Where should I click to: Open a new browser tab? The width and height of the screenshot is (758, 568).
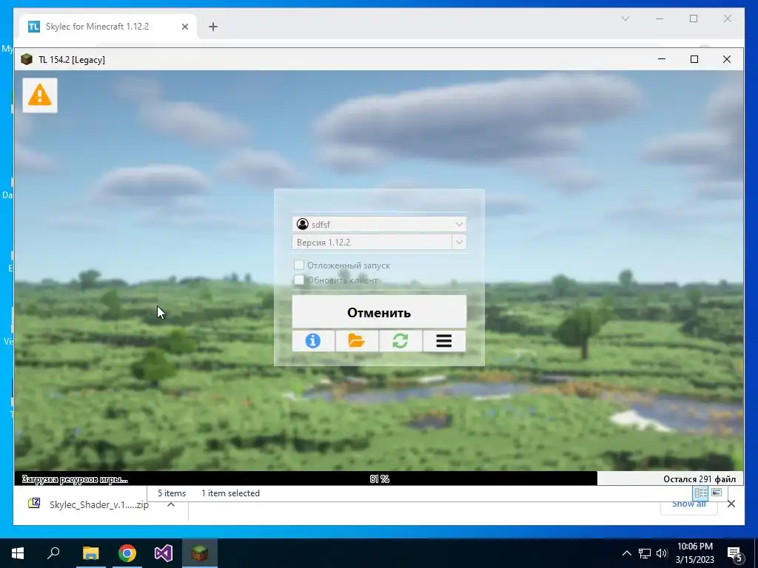tap(213, 27)
